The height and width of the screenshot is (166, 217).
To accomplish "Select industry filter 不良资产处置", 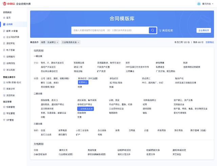I will [x=103, y=67].
